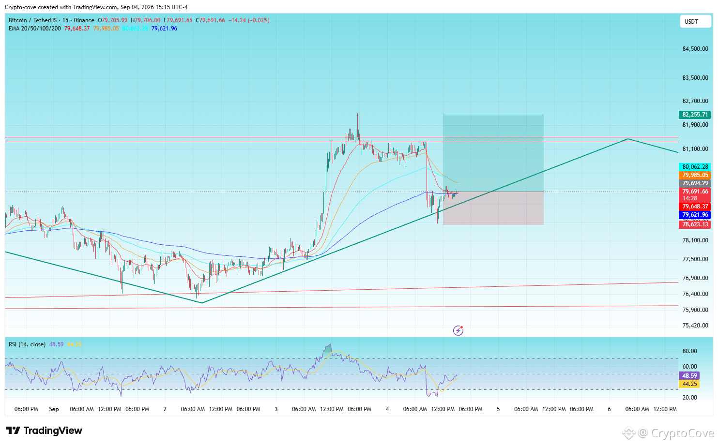Viewport: 718px width, 445px height.
Task: Click the TradingView logo at bottom left
Action: [x=44, y=430]
